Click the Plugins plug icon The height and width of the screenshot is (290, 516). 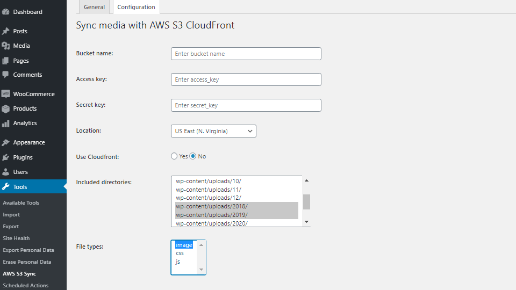(x=5, y=157)
